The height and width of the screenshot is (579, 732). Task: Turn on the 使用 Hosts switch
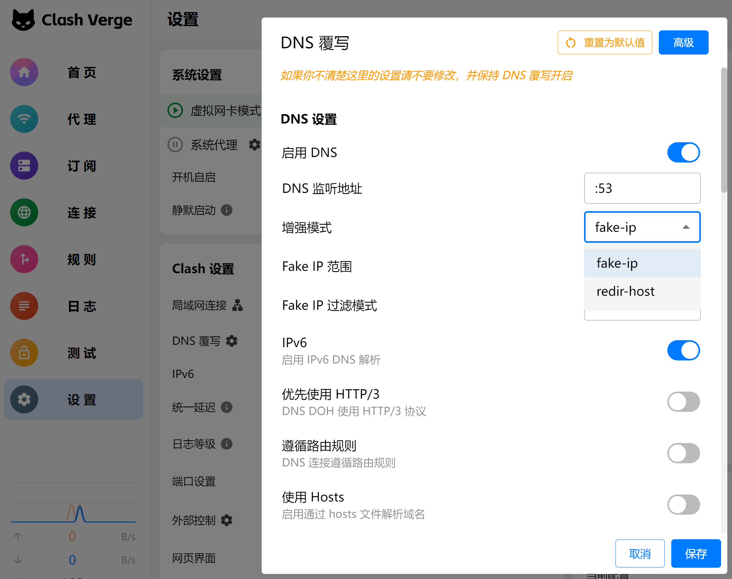(x=683, y=505)
